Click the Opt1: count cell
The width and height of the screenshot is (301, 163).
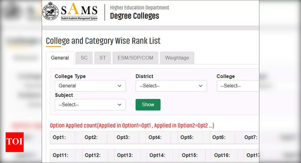[63, 137]
